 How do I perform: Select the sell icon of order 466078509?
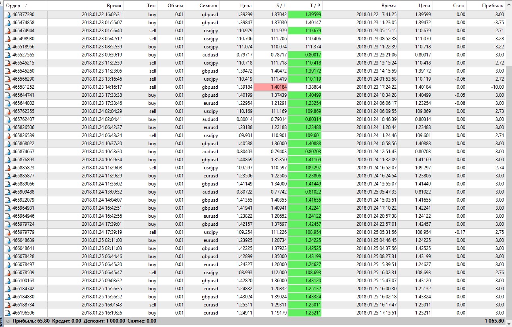click(x=8, y=273)
